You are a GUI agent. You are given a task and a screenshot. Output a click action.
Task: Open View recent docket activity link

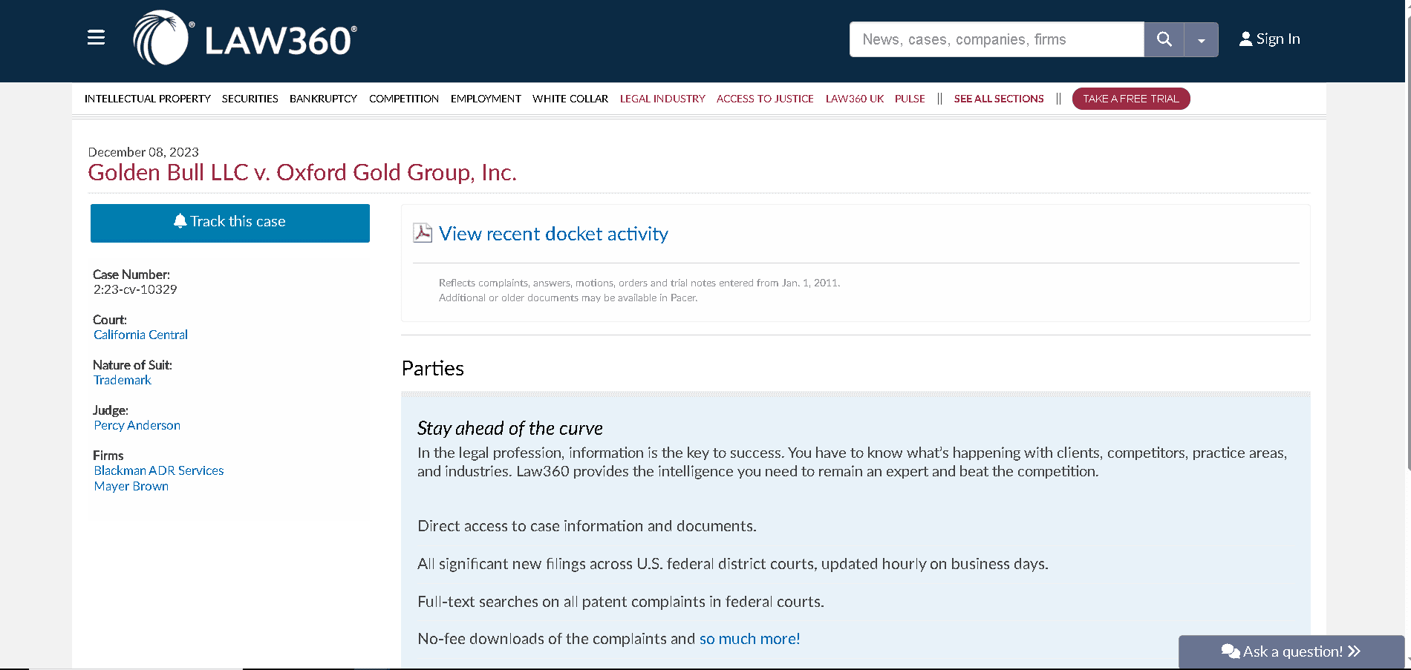tap(553, 234)
